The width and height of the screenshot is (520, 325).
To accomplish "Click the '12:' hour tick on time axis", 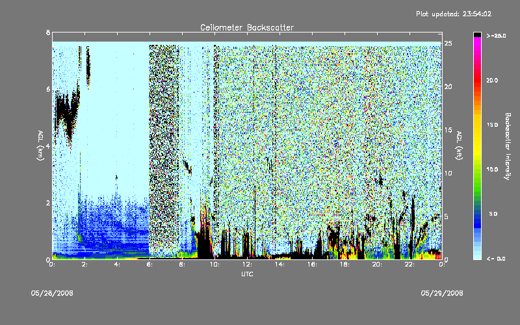I will pyautogui.click(x=247, y=265).
